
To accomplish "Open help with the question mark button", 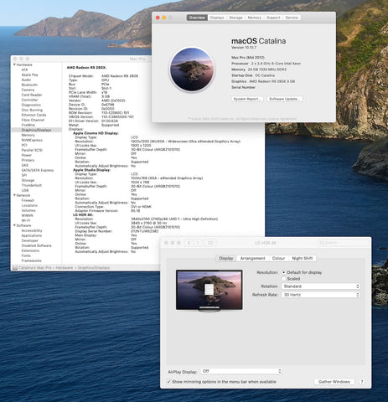I will [362, 382].
